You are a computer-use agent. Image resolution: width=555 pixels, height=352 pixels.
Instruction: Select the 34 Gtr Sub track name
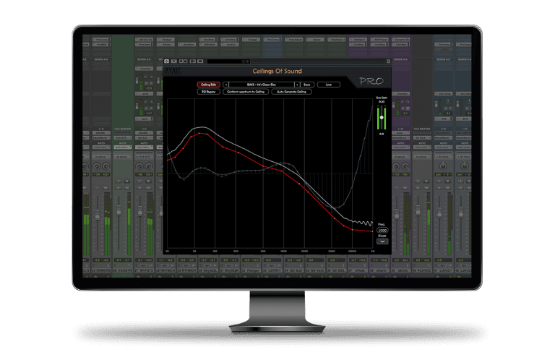pyautogui.click(x=294, y=270)
